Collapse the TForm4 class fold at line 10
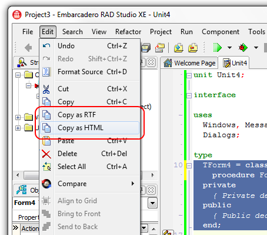The width and height of the screenshot is (267, 235). (x=189, y=166)
